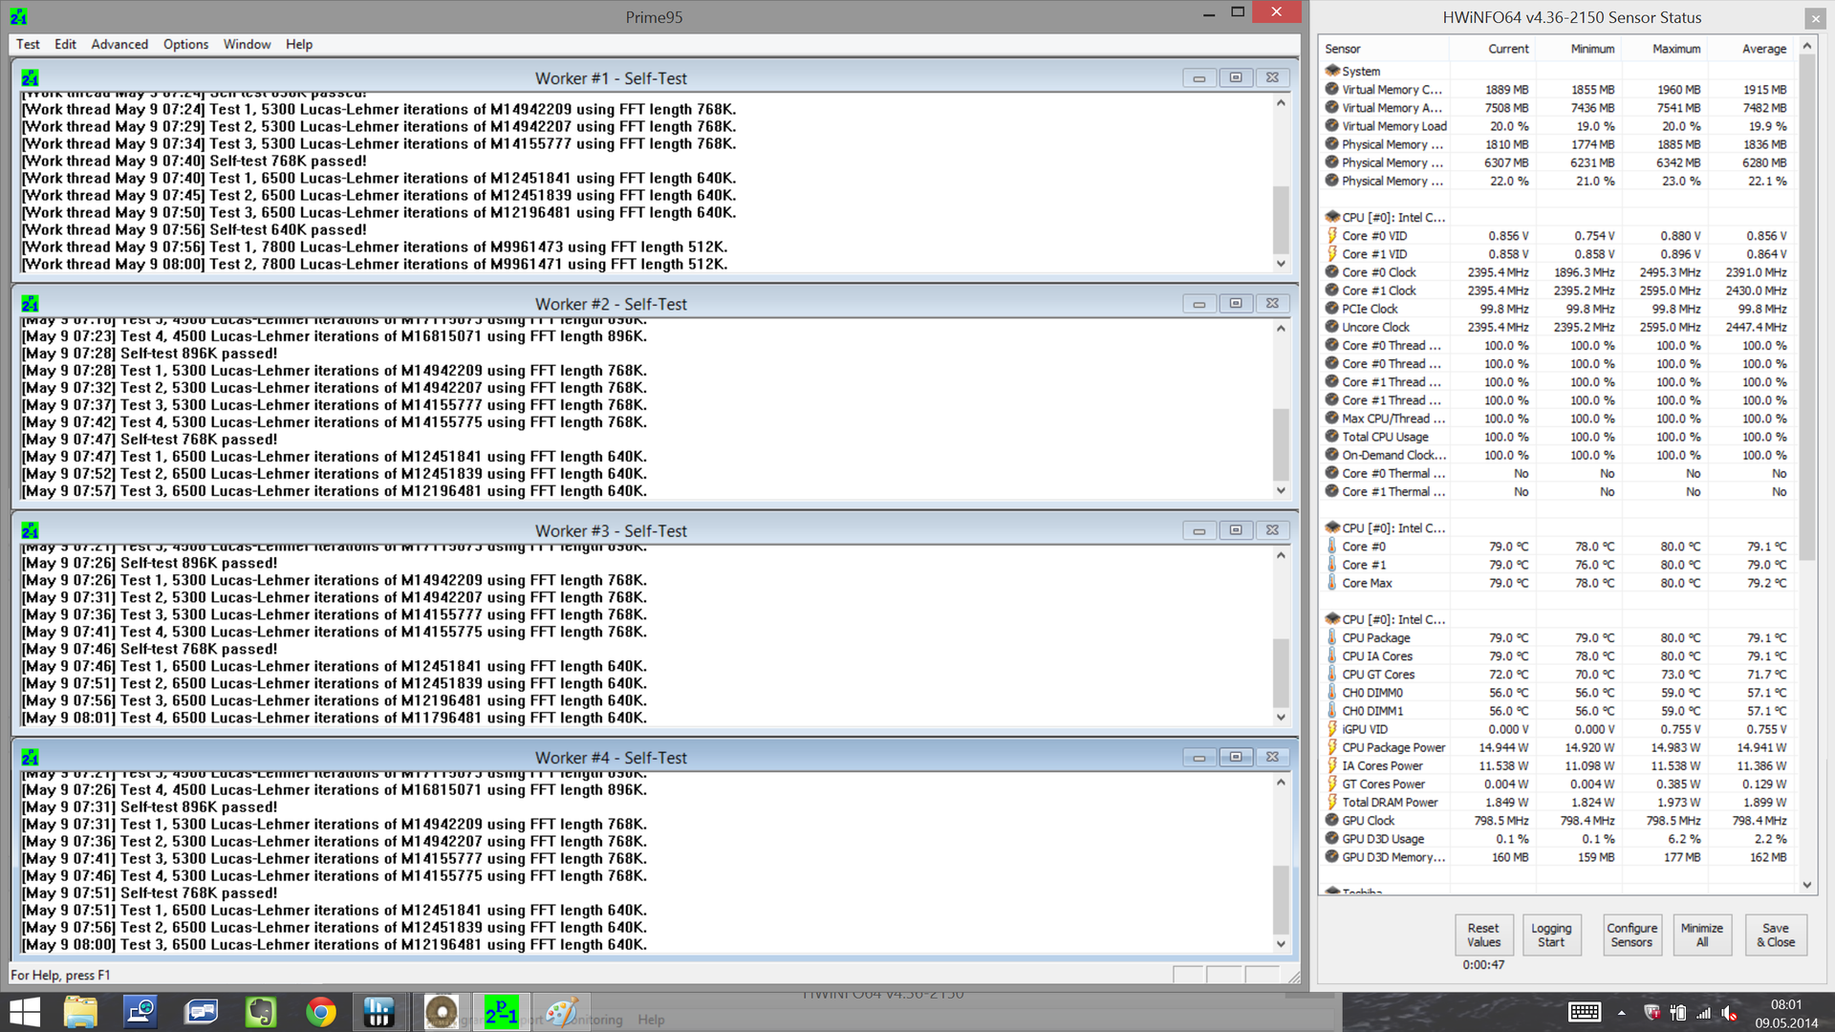The image size is (1835, 1032).
Task: Click Worker #1 window system icon
Action: click(x=30, y=78)
